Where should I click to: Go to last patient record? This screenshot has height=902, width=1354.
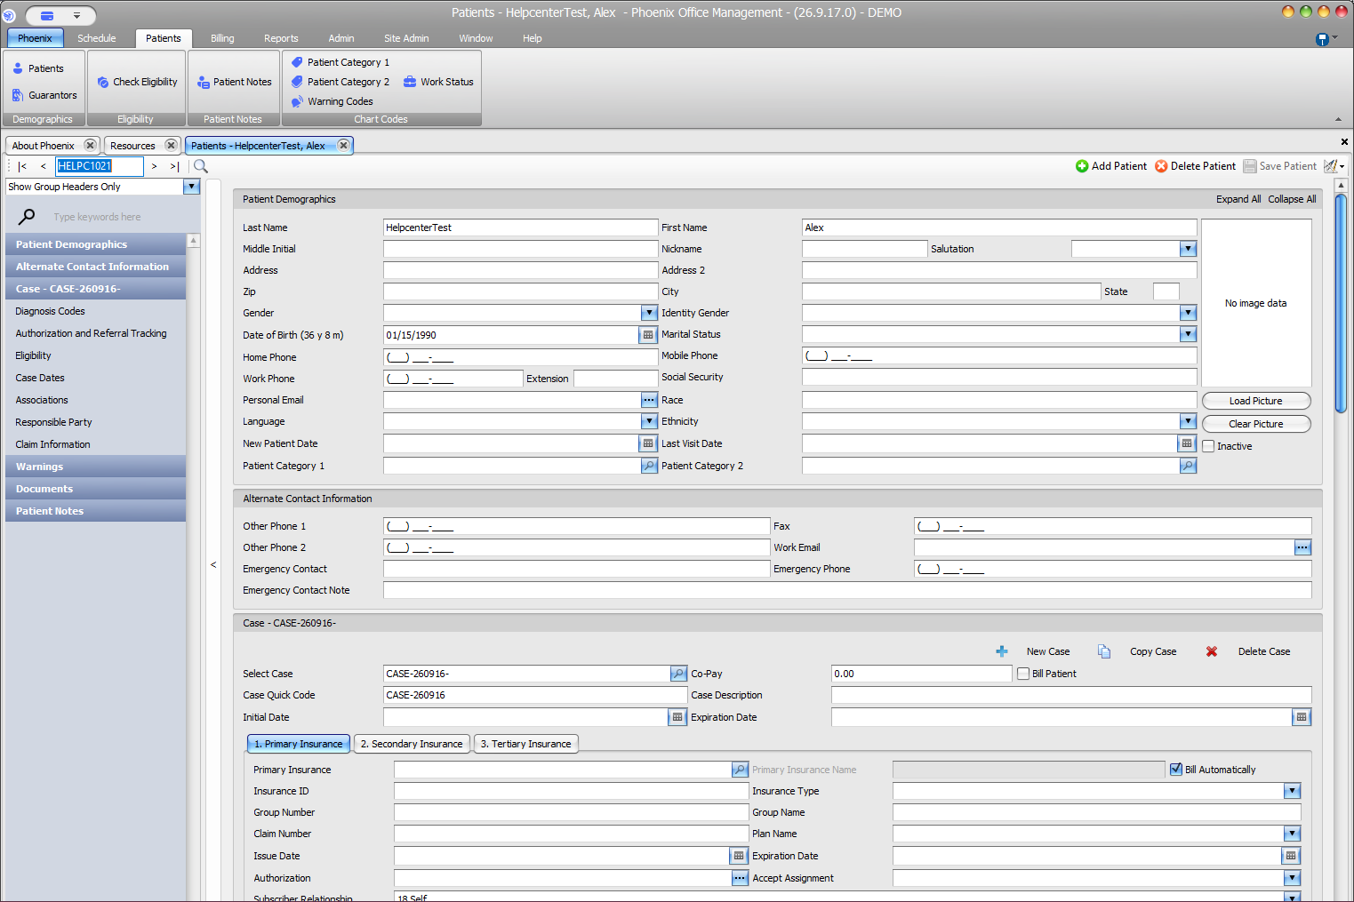pos(174,166)
